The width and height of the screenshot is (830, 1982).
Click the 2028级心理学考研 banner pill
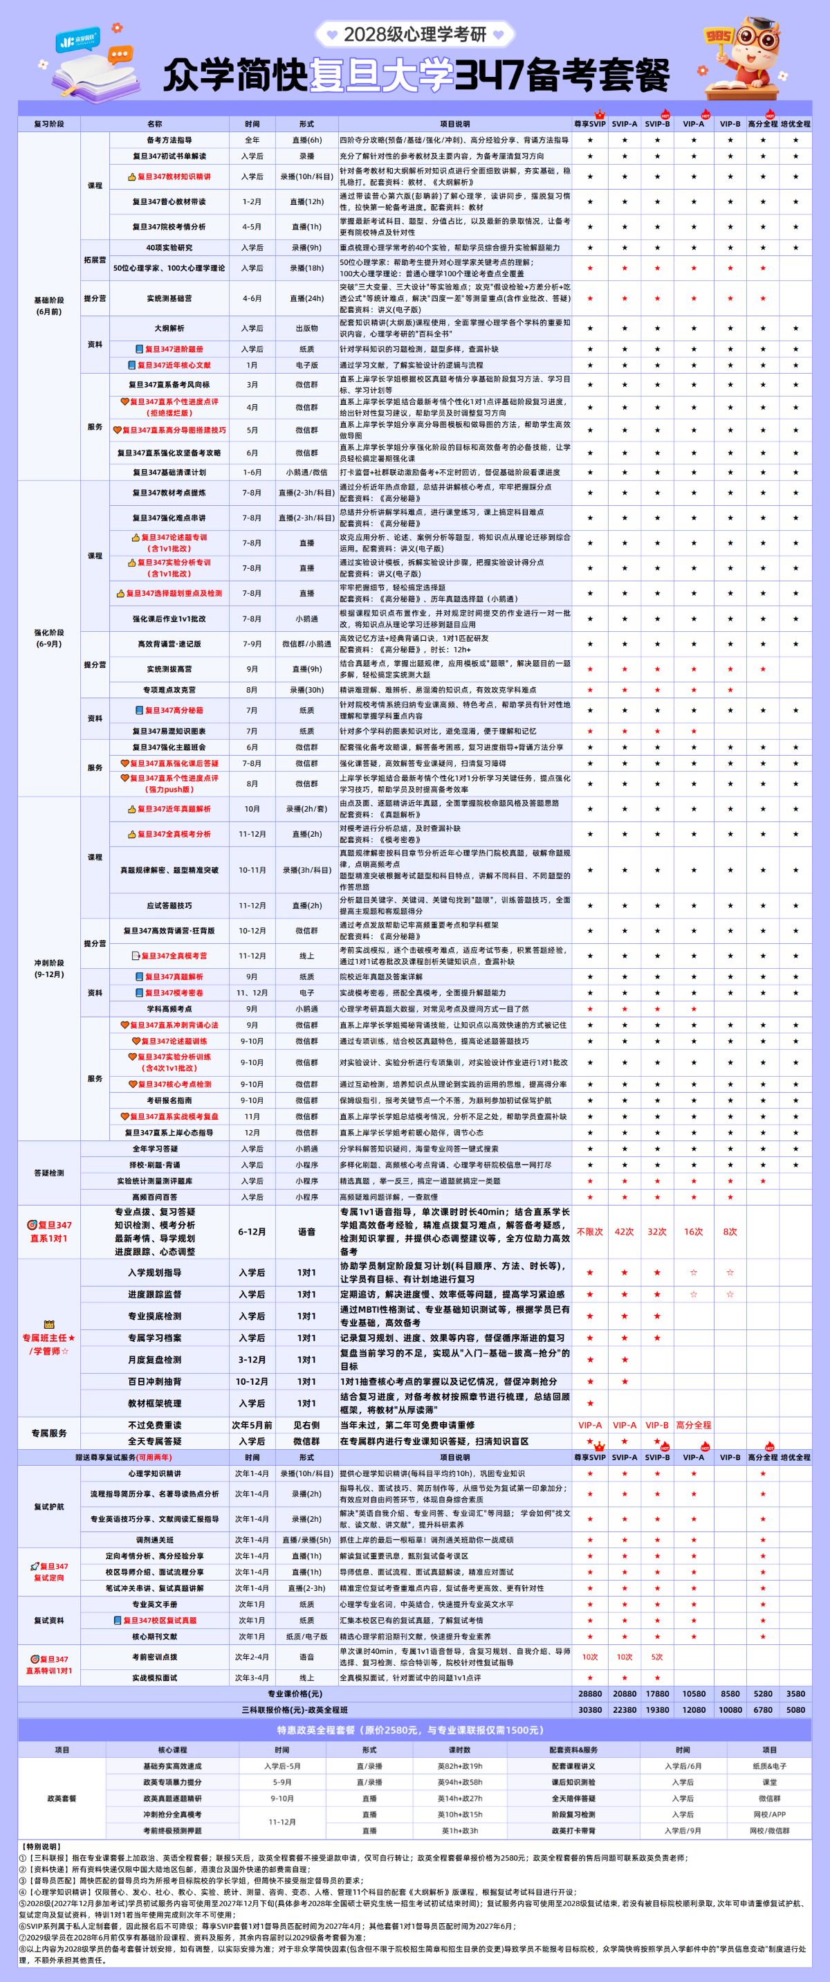[414, 35]
